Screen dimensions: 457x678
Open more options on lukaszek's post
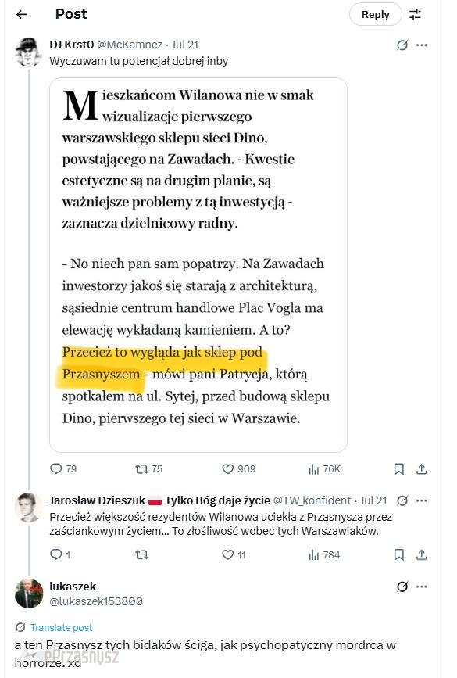[422, 587]
